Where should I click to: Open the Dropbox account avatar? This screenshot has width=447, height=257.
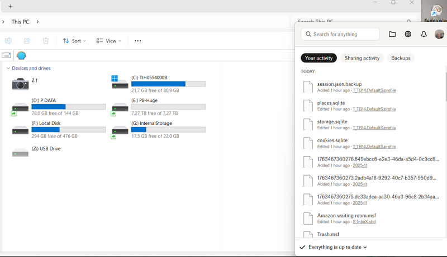coord(439,34)
